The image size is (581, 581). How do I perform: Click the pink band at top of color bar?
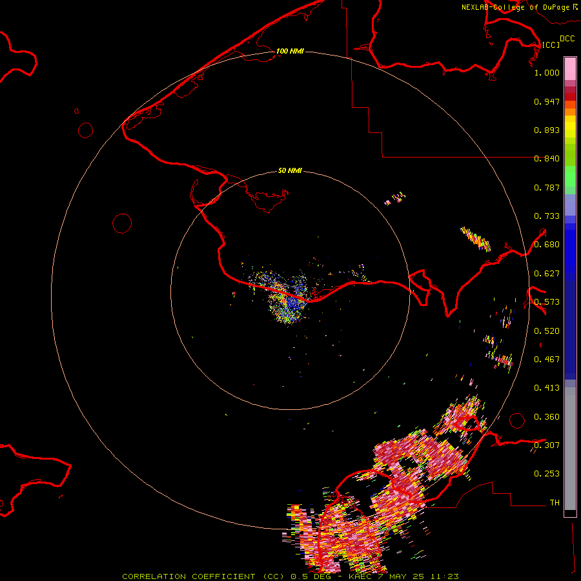click(x=570, y=69)
